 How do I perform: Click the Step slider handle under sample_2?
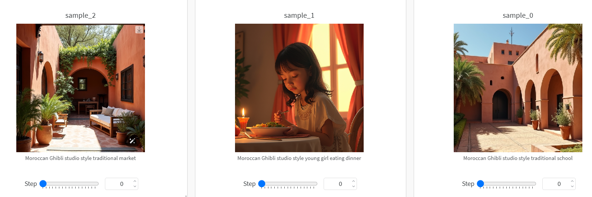tap(43, 184)
